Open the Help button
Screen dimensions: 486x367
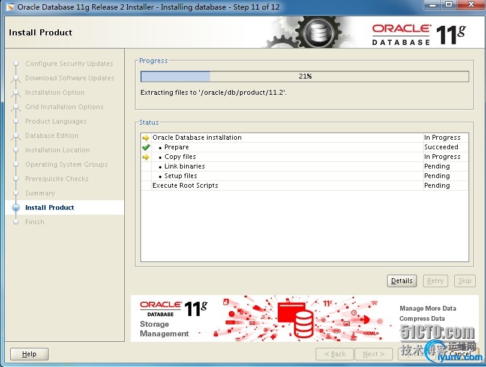tap(29, 354)
